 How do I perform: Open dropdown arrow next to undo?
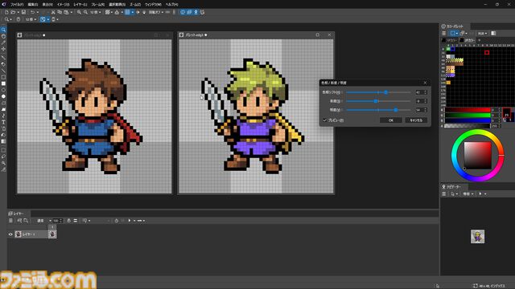point(37,13)
